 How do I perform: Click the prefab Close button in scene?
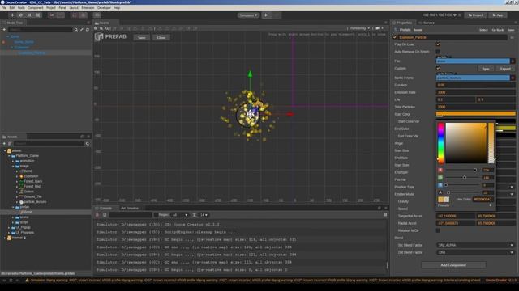coord(161,37)
